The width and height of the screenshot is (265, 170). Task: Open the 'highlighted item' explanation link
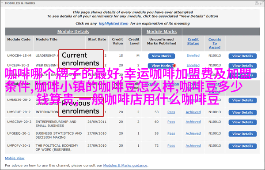pyautogui.click(x=114, y=23)
